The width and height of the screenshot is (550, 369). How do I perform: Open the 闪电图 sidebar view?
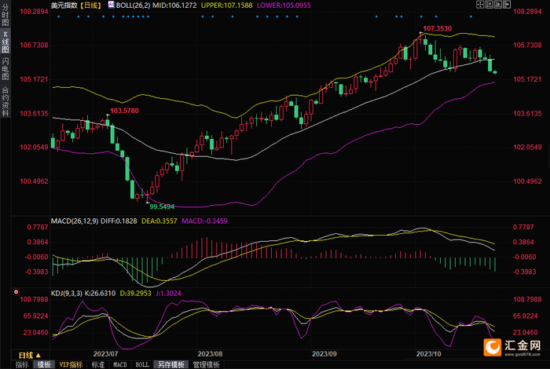click(x=5, y=69)
